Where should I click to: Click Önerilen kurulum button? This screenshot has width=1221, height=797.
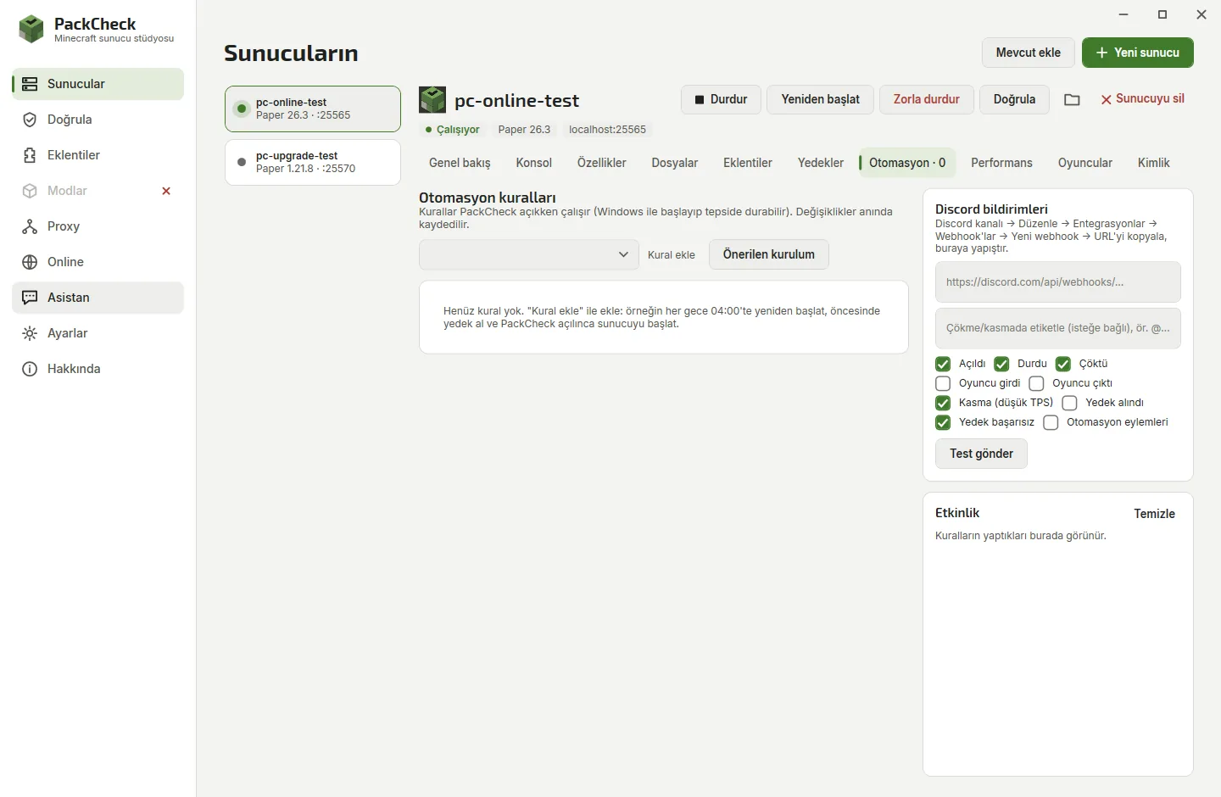click(x=769, y=254)
